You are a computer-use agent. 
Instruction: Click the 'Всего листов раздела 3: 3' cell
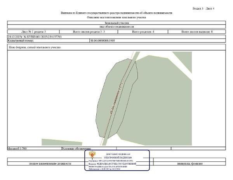[89, 31]
